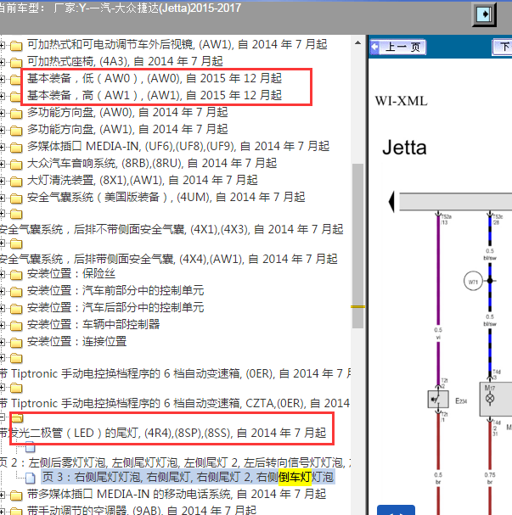Click document icon above 页 2 左侧后雾灯灯泡

click(31, 447)
